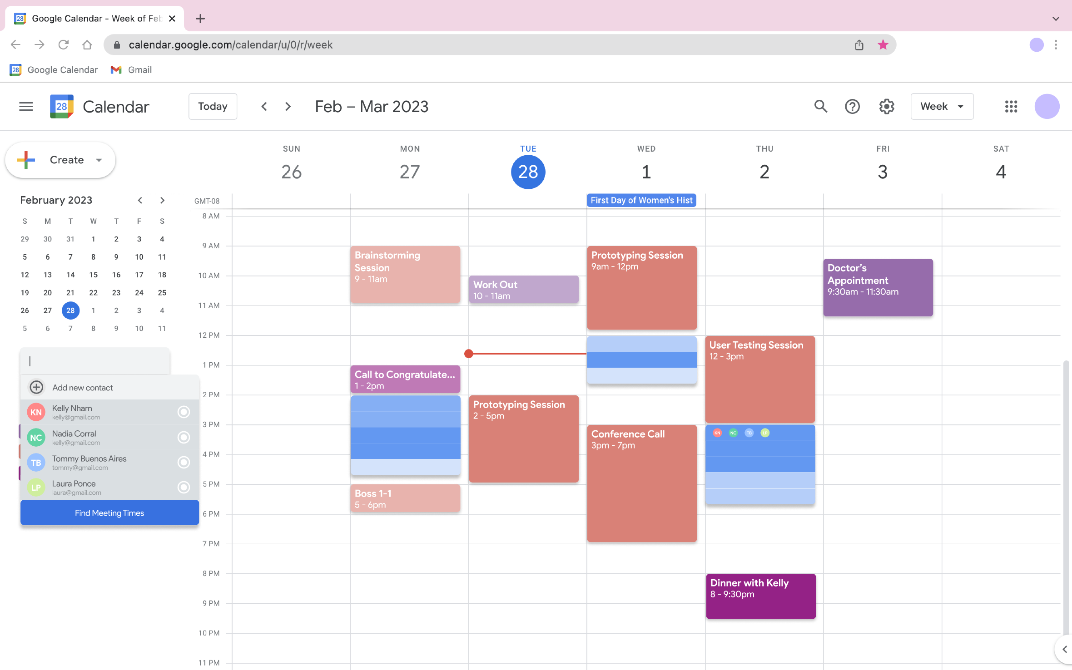Click the search magnifier icon
This screenshot has height=670, width=1072.
(820, 106)
